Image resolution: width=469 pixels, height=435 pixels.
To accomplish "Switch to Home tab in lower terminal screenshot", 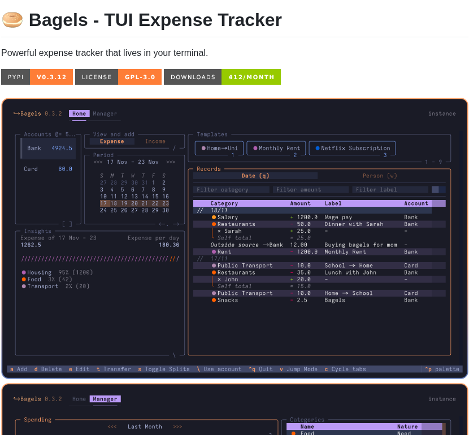I will 79,399.
